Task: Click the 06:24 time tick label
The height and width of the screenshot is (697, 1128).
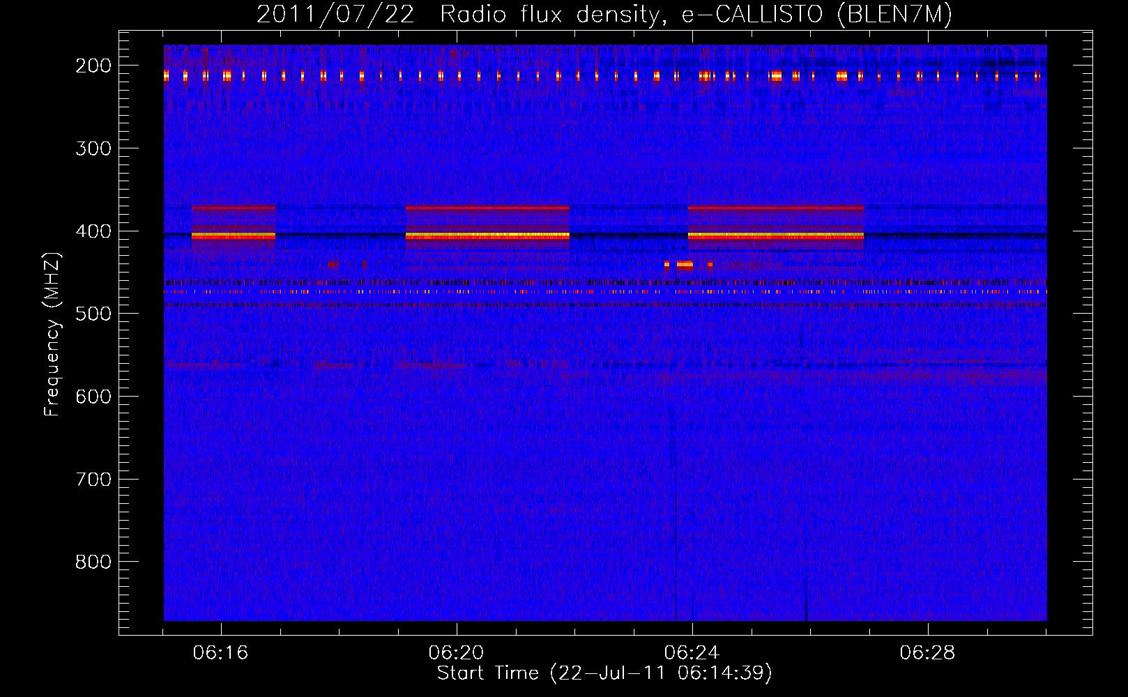Action: click(x=692, y=653)
